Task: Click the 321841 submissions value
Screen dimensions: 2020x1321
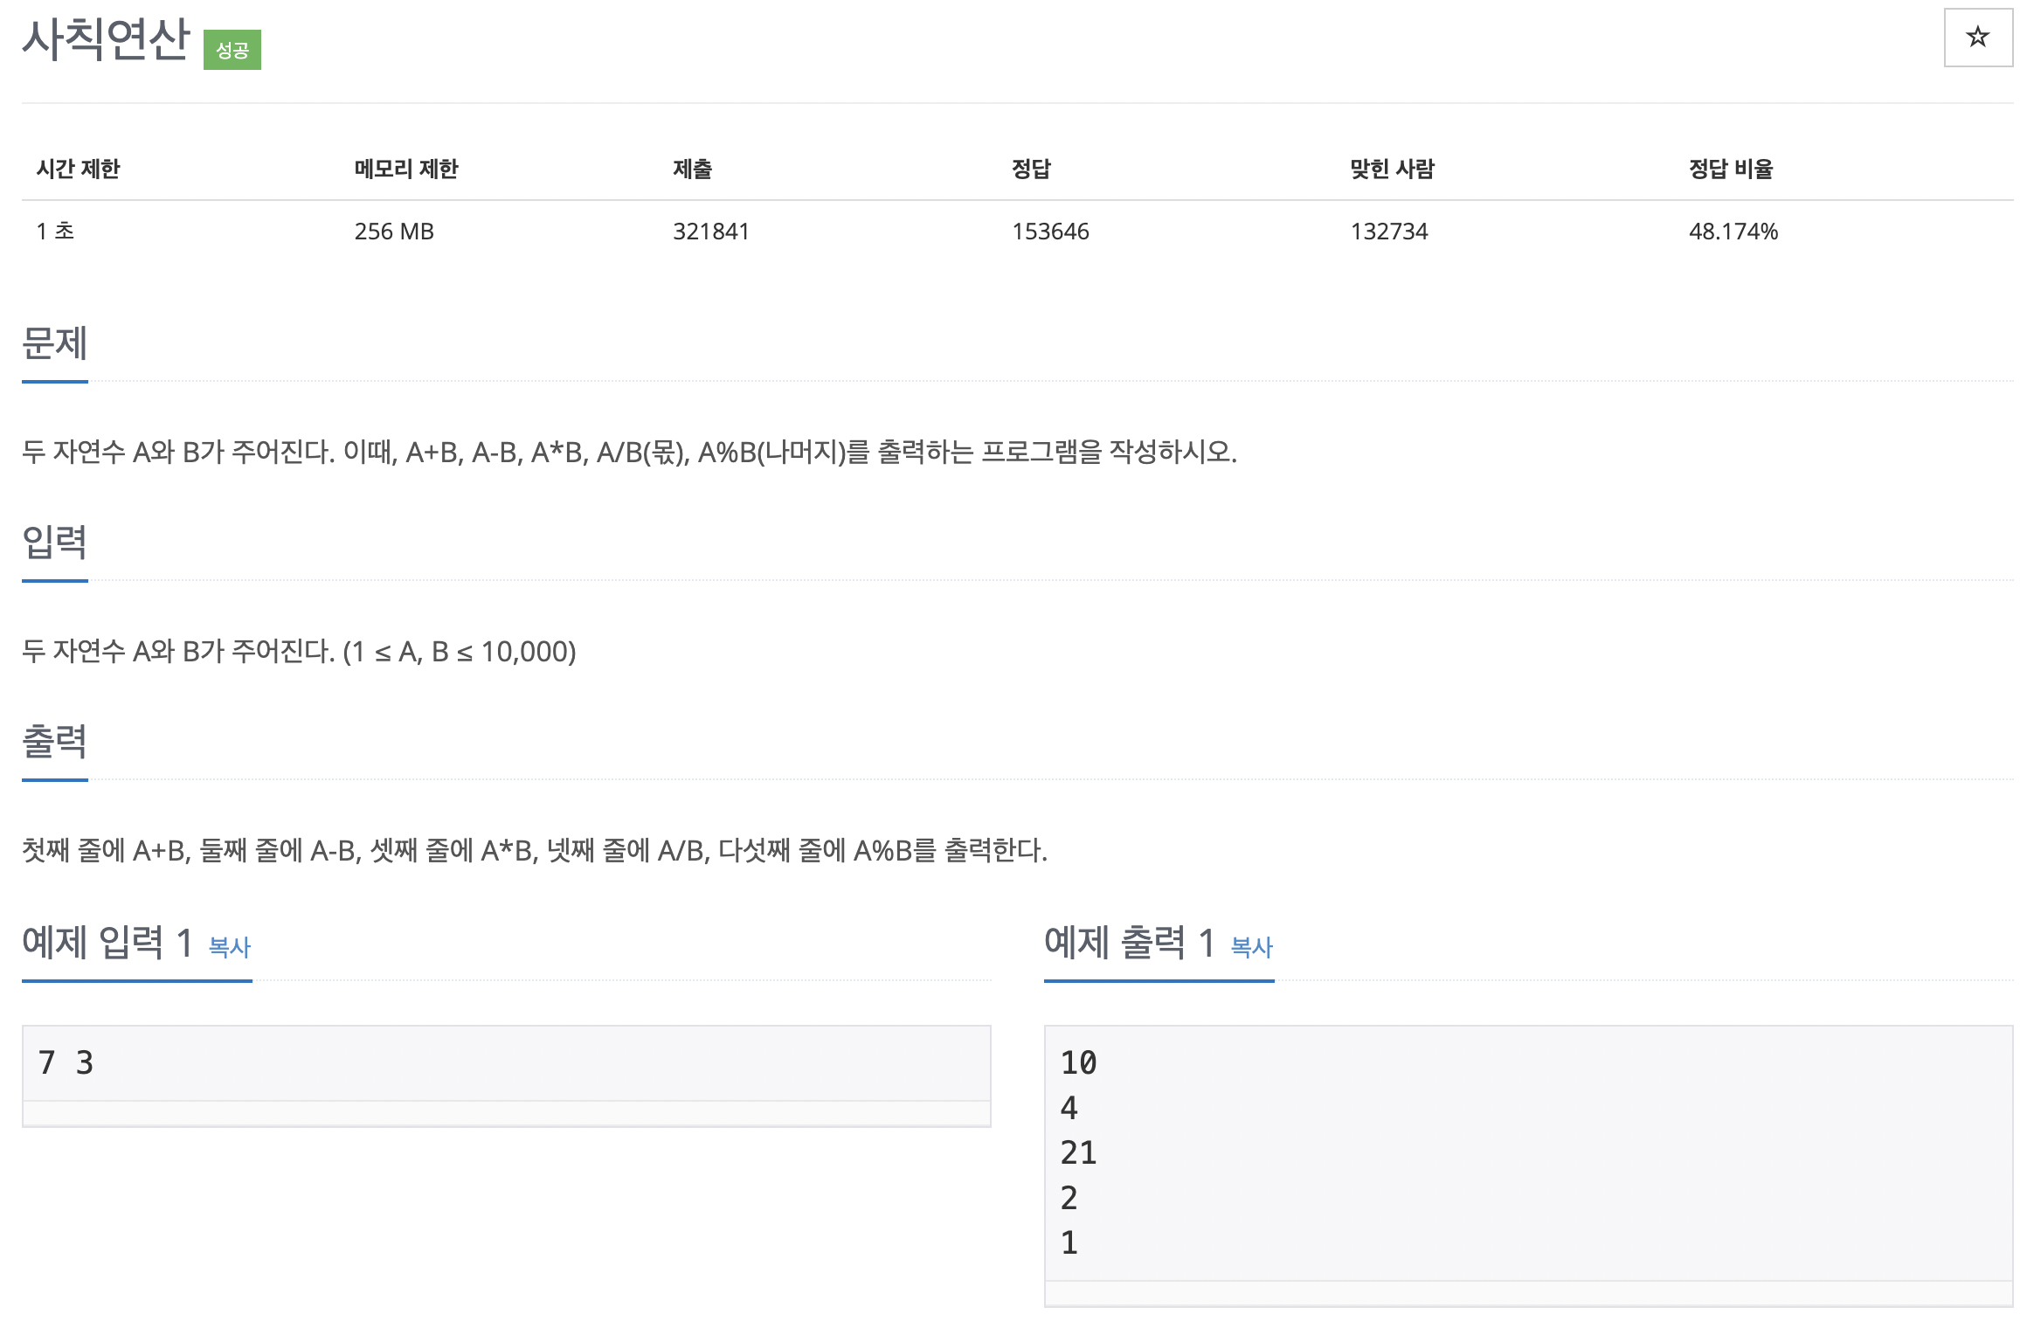Action: [711, 232]
